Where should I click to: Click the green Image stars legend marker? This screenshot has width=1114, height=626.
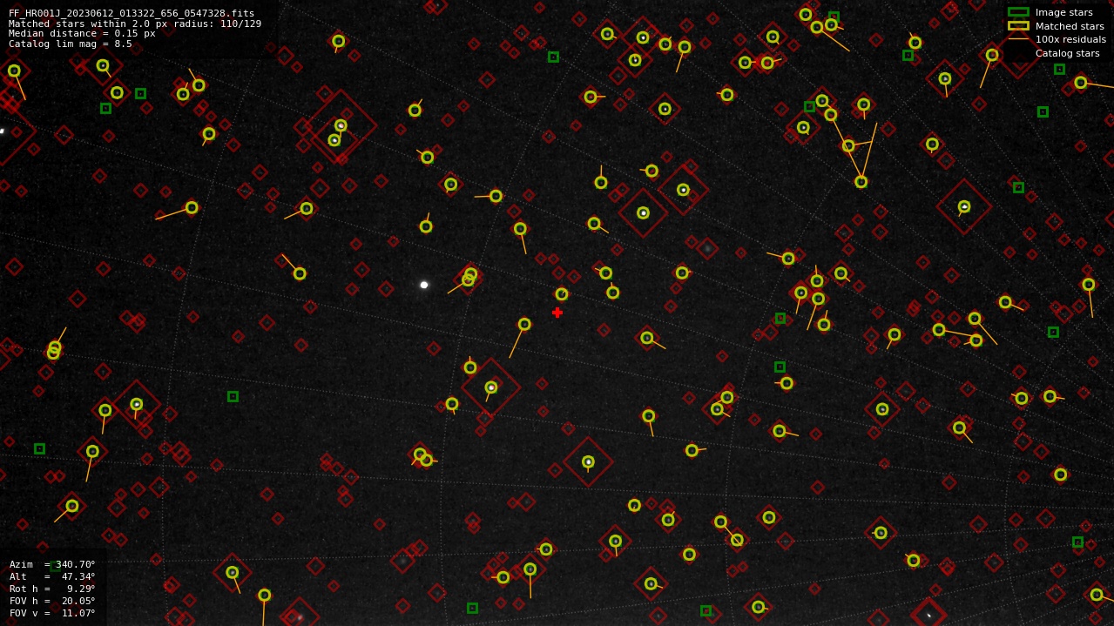point(1018,12)
